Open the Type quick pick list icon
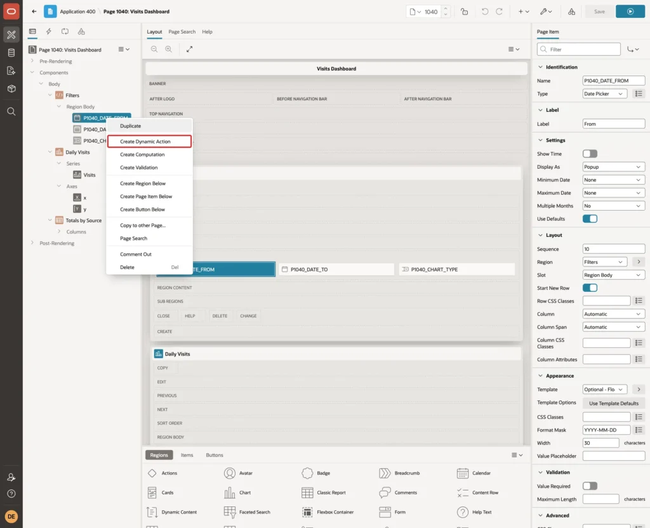The height and width of the screenshot is (528, 650). tap(639, 94)
